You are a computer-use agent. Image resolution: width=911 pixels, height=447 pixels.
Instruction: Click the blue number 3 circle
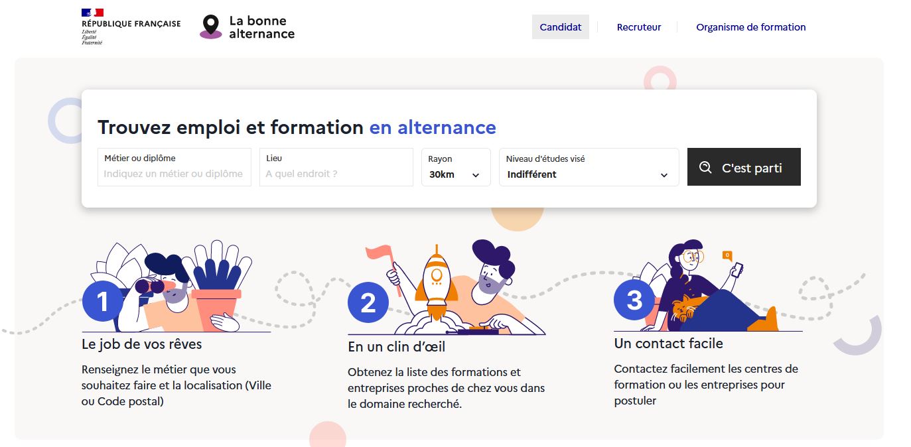click(634, 300)
